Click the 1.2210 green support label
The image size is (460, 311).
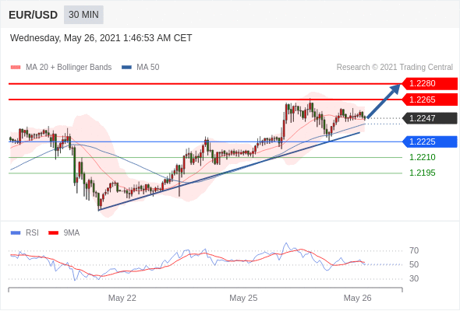(x=422, y=157)
